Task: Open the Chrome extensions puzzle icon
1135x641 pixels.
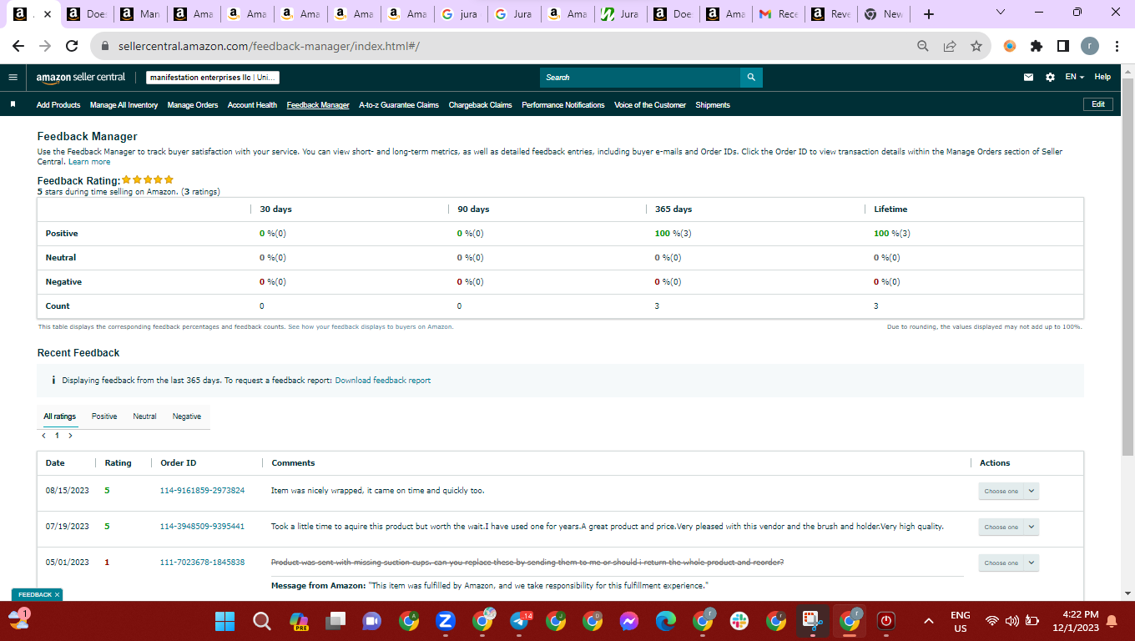Action: coord(1037,46)
